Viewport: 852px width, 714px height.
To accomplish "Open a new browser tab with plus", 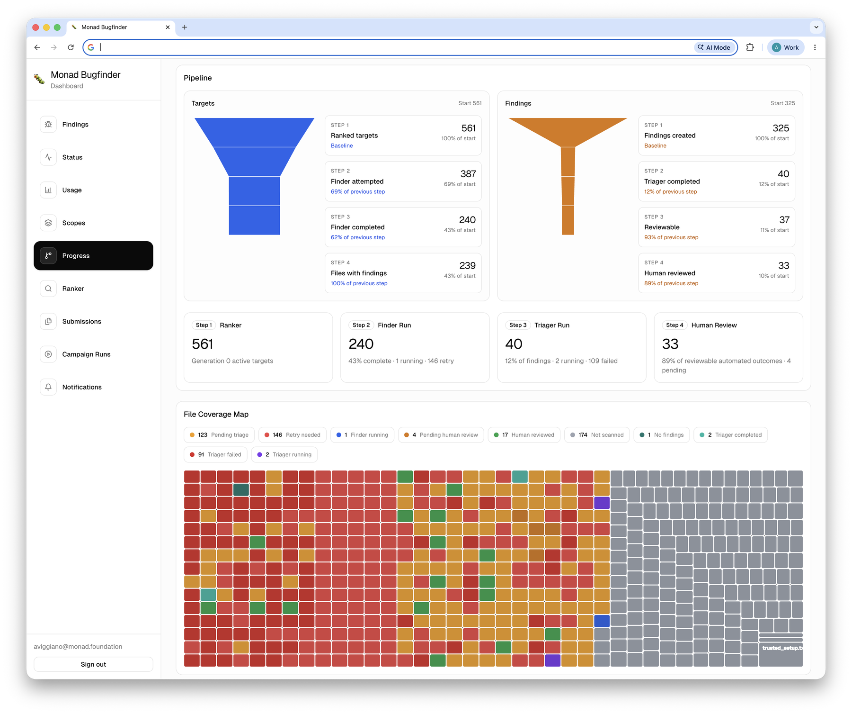I will 185,27.
